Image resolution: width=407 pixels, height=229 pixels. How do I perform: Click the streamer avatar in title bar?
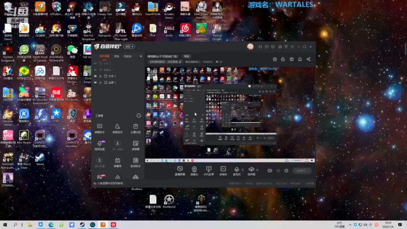point(250,46)
